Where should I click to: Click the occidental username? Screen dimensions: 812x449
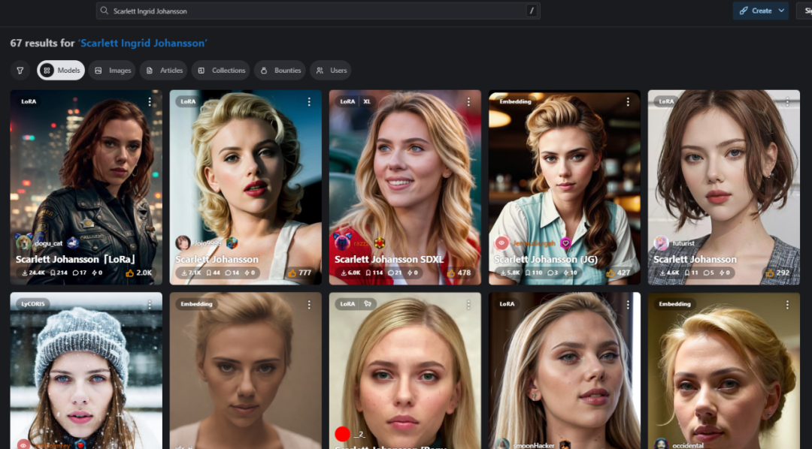coord(688,445)
